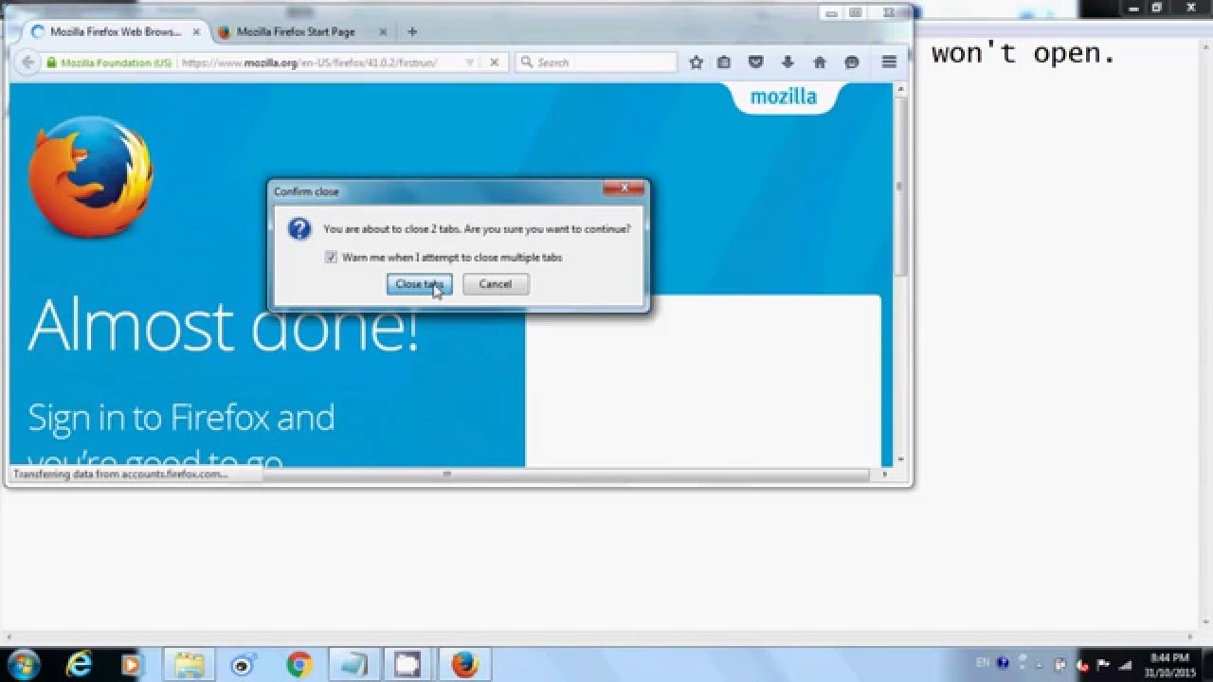Click the Action Center flag tray icon
Viewport: 1213px width, 682px height.
tap(1102, 665)
